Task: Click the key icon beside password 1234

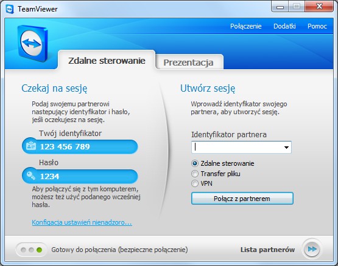Action: 31,176
